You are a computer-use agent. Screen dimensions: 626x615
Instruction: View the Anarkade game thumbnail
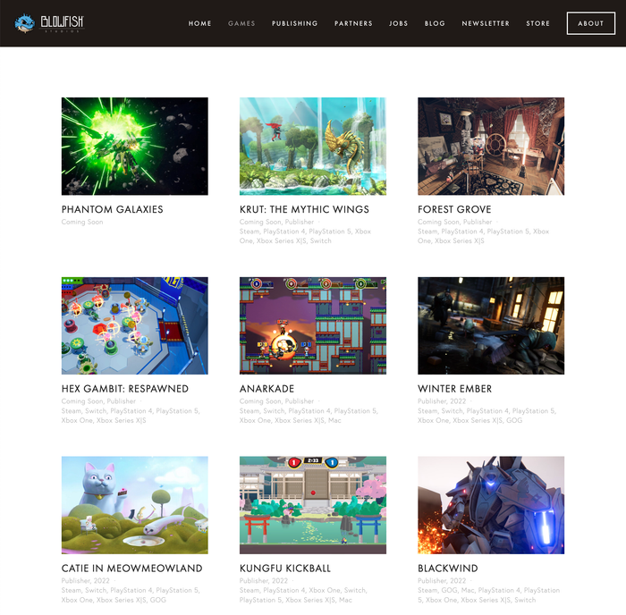point(313,325)
